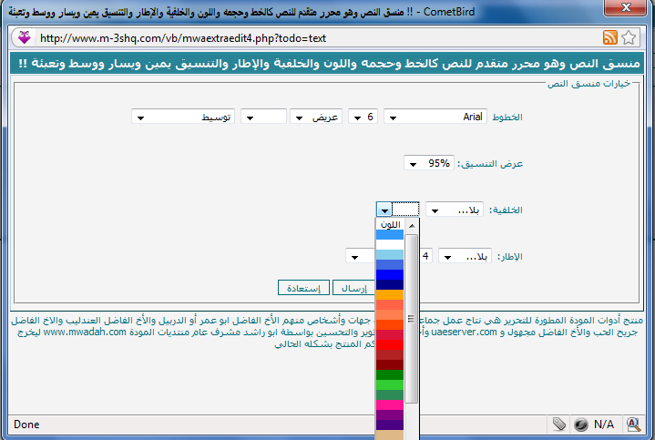Click the color list scrollbar thumb

pyautogui.click(x=411, y=319)
